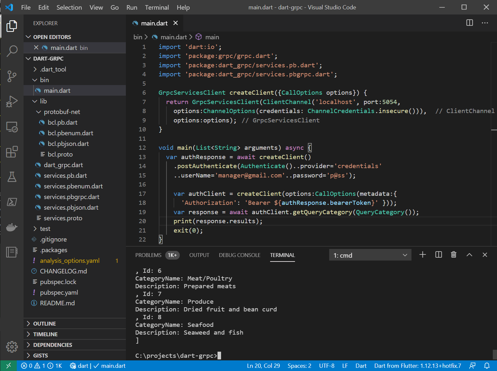Open the Run and Debug view
The width and height of the screenshot is (497, 371).
point(12,101)
